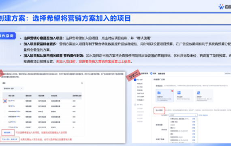Select the radio button for project 121
The height and width of the screenshot is (146, 231).
point(5,106)
